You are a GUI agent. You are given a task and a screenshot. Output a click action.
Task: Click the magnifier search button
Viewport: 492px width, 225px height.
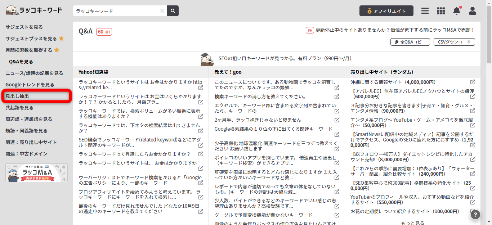(173, 11)
